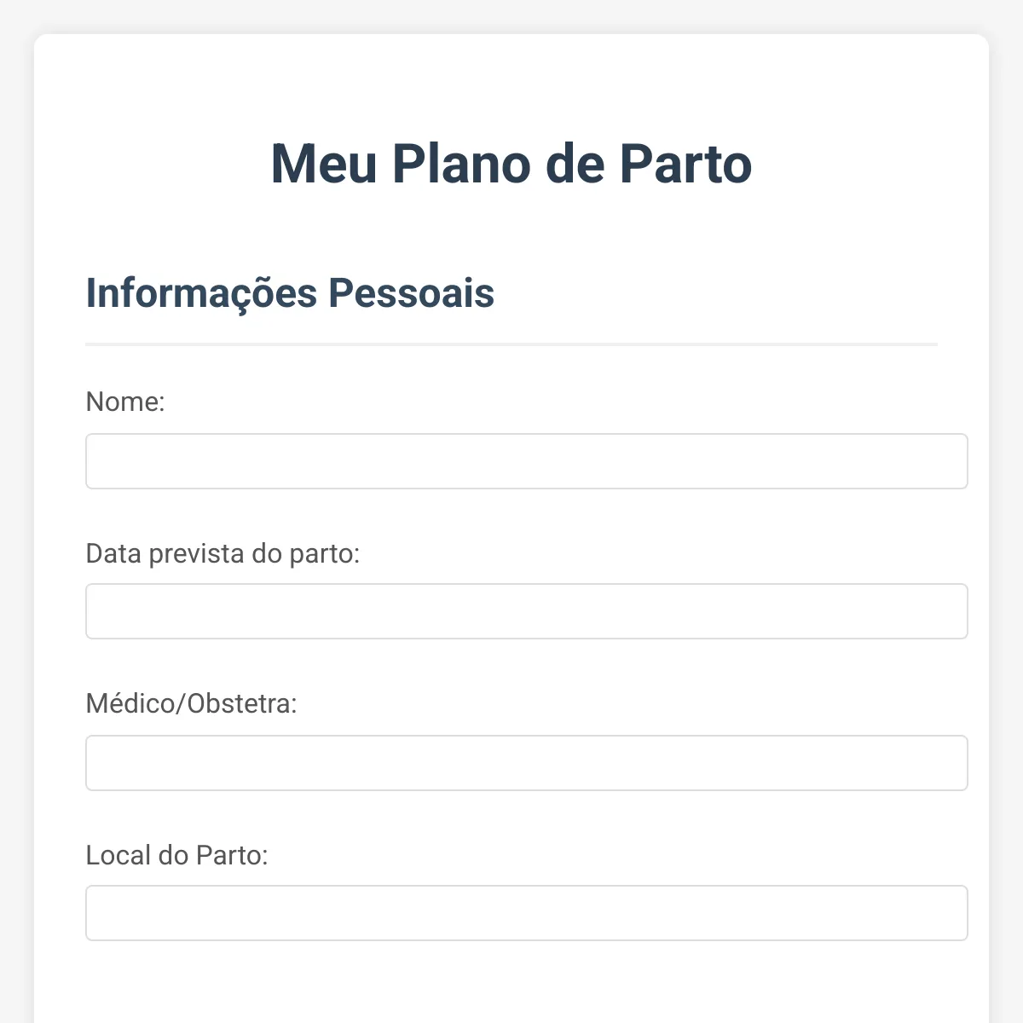
Task: Click into the Local do Parto field
Action: (527, 913)
